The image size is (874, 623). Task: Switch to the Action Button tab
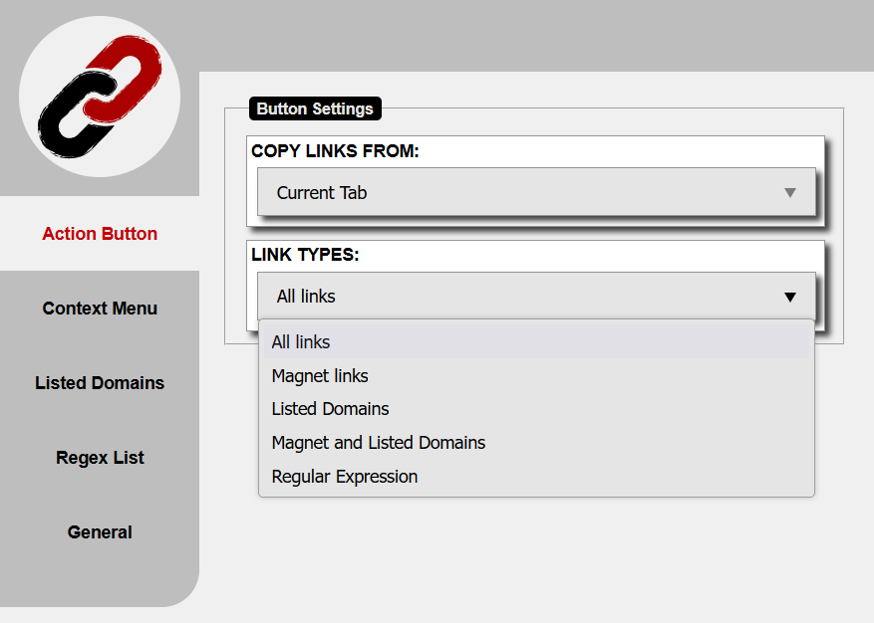click(100, 234)
